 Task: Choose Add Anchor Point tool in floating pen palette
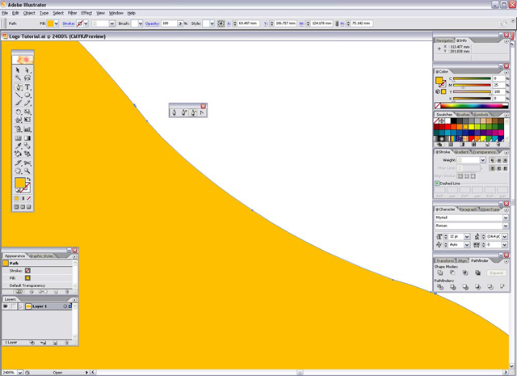184,112
